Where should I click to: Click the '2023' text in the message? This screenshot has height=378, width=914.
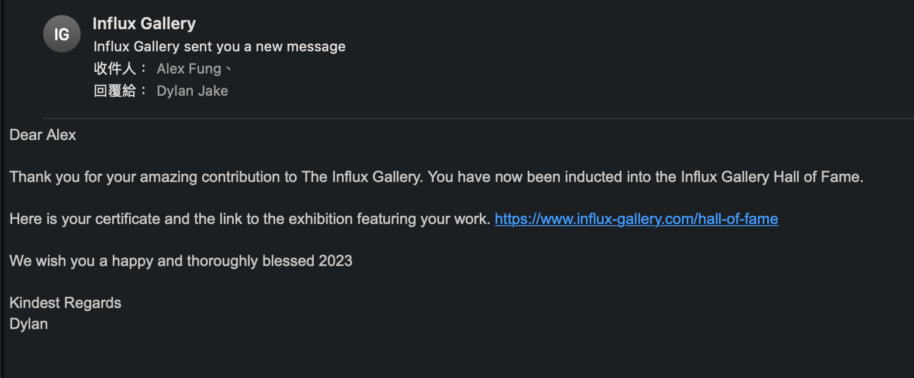[335, 261]
